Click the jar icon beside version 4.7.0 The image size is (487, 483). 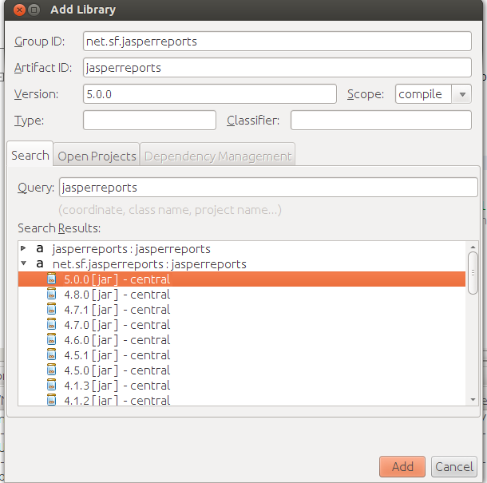[52, 325]
